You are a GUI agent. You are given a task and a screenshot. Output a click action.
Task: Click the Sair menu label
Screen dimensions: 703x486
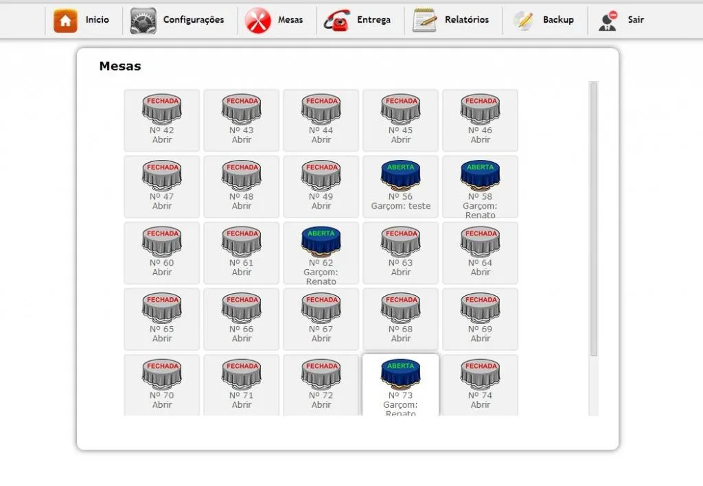[x=636, y=20]
